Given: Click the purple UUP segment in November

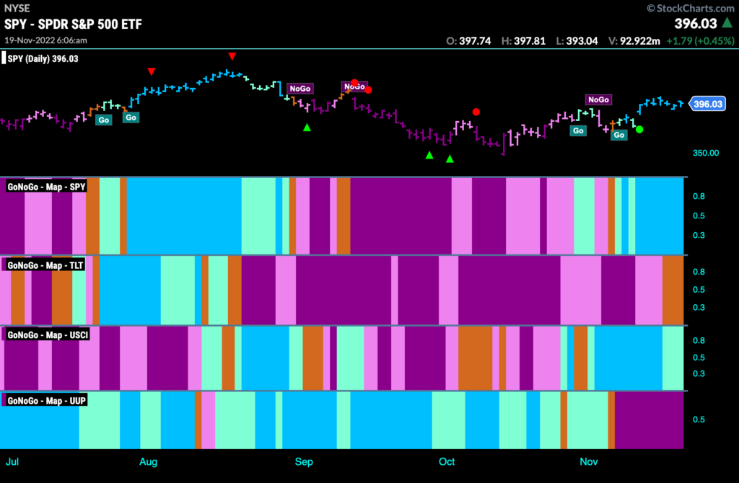Looking at the screenshot, I should [x=649, y=420].
